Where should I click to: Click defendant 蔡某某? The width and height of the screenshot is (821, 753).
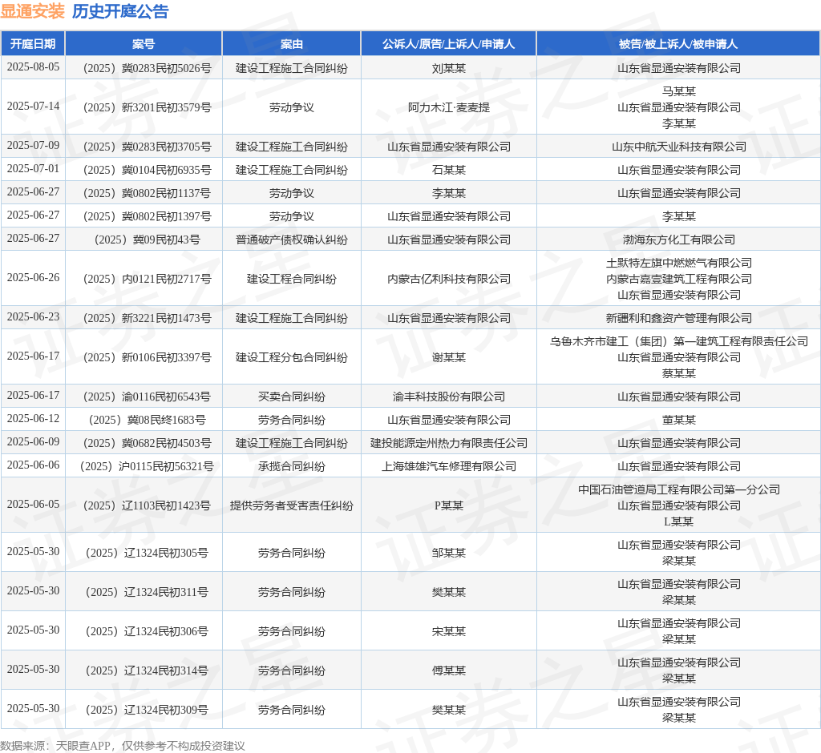(x=678, y=373)
